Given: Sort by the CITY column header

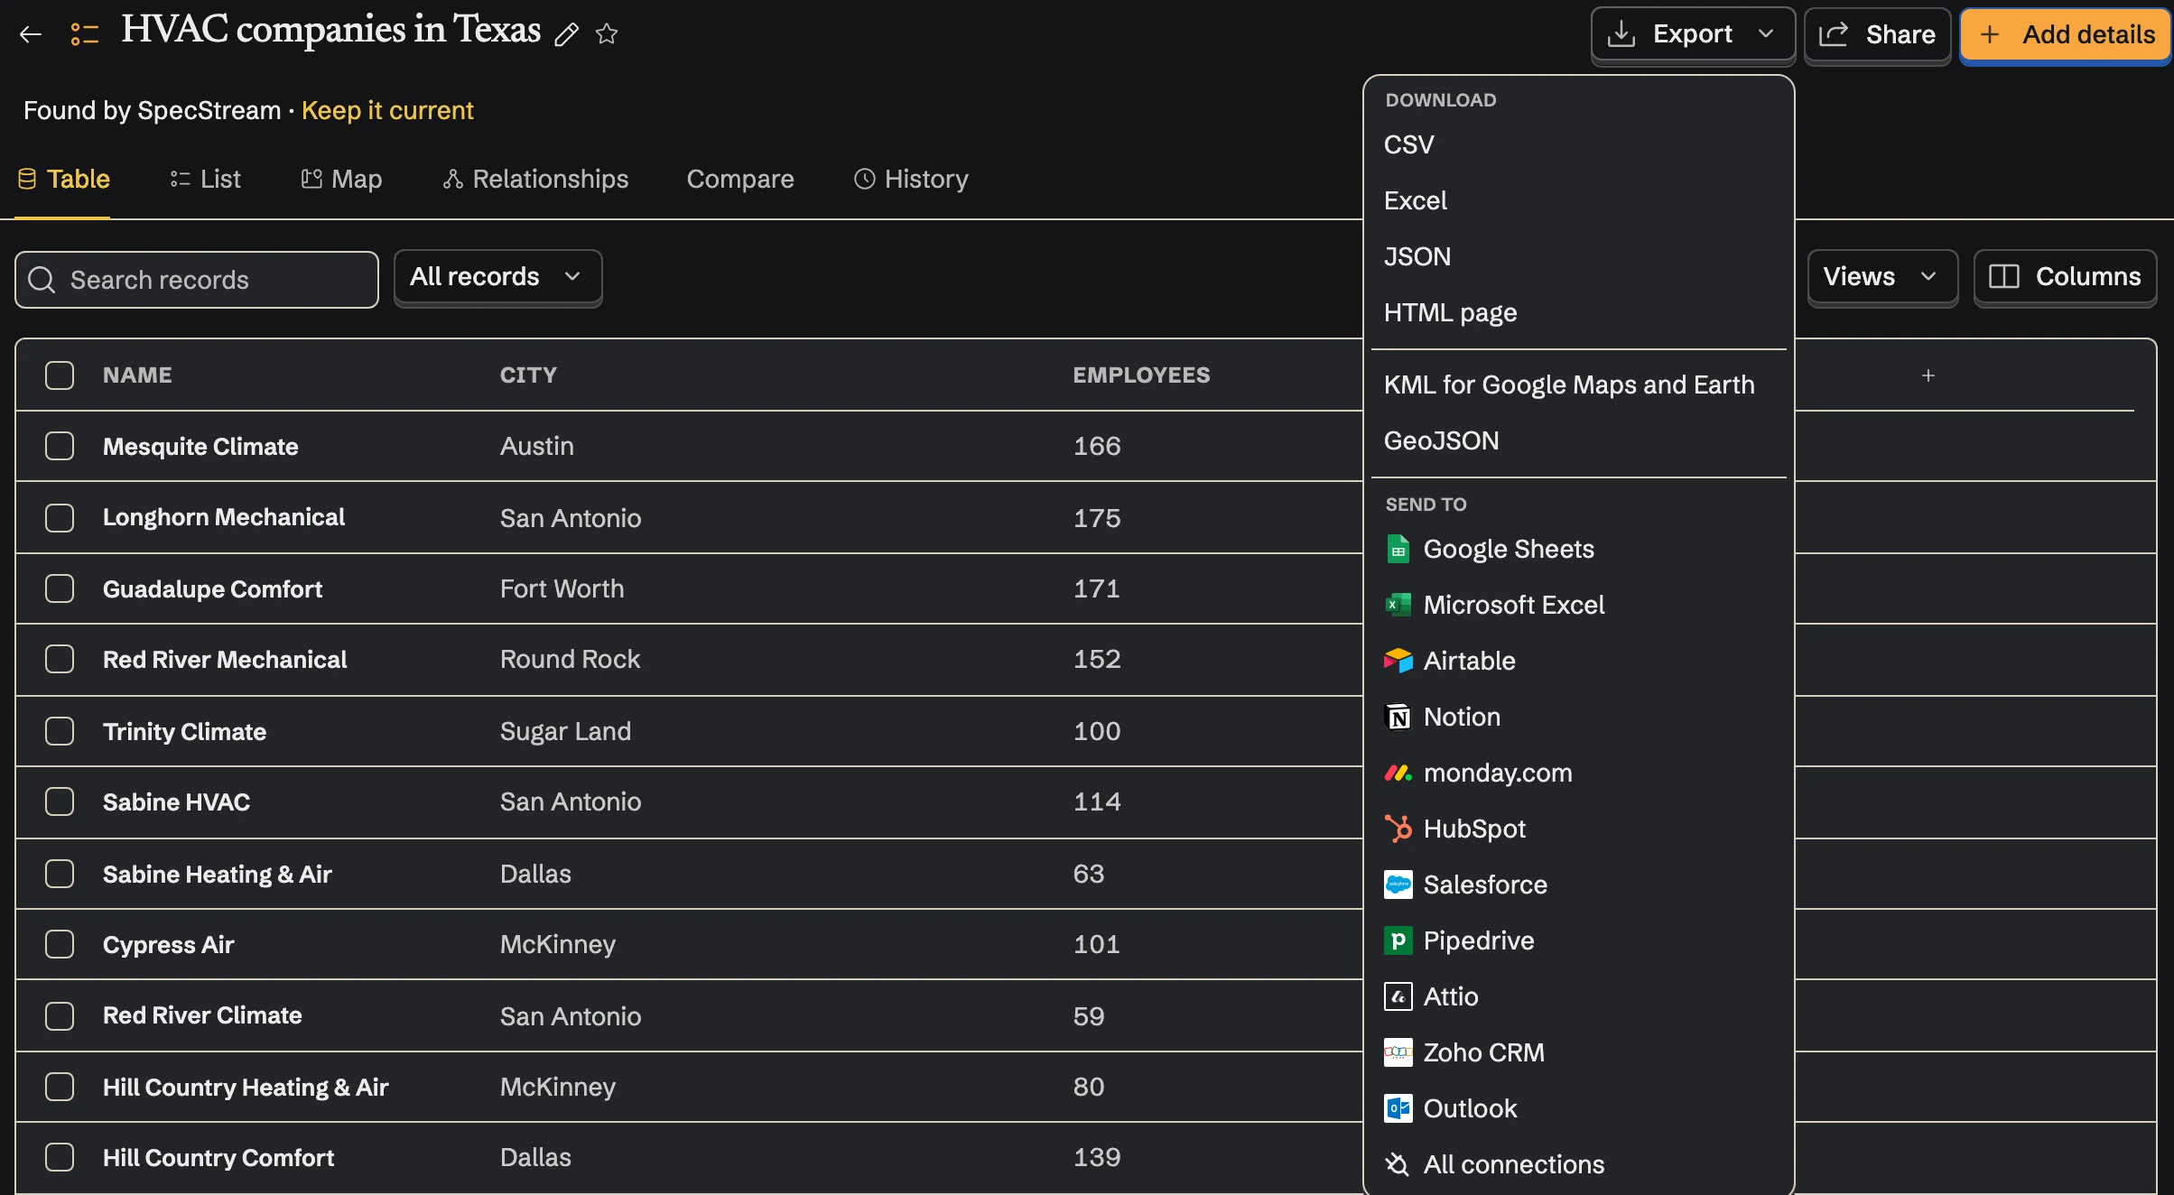Looking at the screenshot, I should click(x=528, y=375).
